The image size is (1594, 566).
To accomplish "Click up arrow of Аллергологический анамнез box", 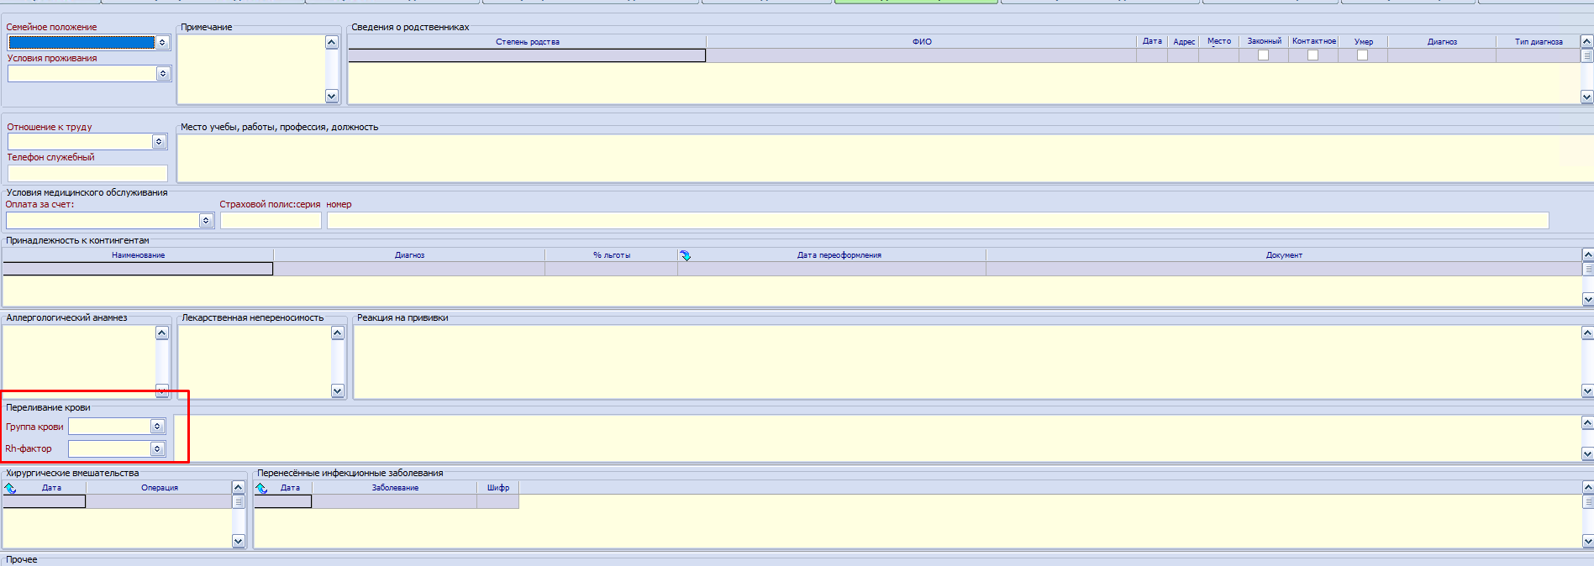I will (x=162, y=333).
